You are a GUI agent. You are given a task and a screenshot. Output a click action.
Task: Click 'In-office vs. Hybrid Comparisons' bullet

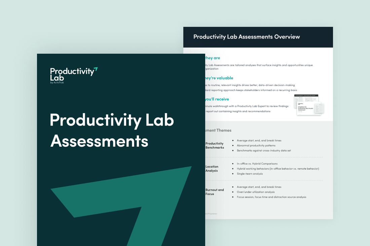point(257,163)
